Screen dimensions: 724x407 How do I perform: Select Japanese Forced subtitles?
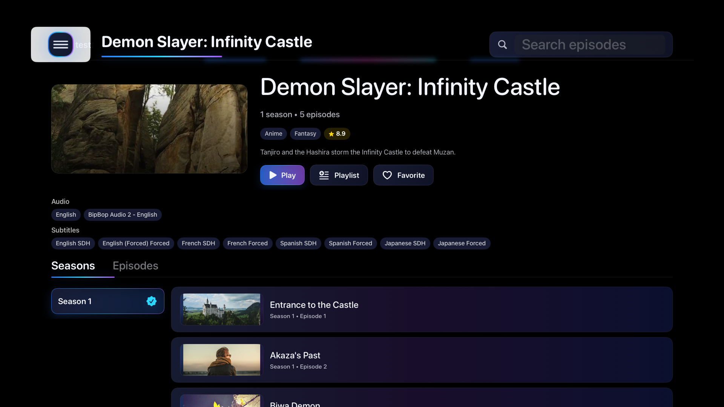coord(462,243)
